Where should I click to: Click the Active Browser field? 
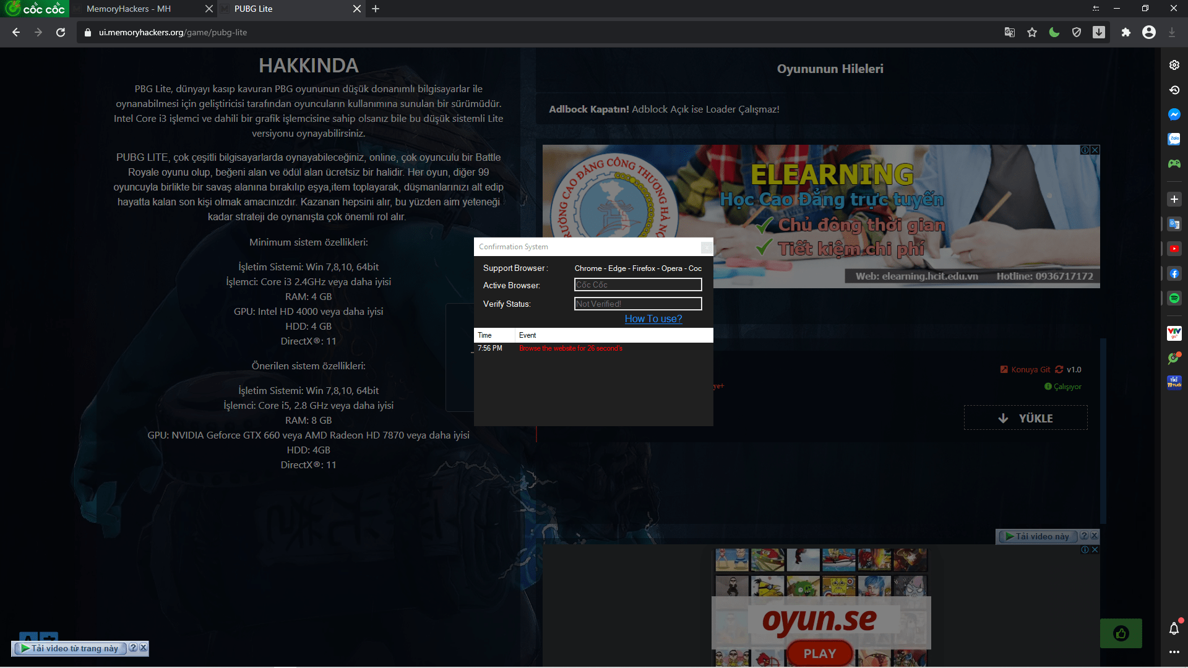point(638,285)
